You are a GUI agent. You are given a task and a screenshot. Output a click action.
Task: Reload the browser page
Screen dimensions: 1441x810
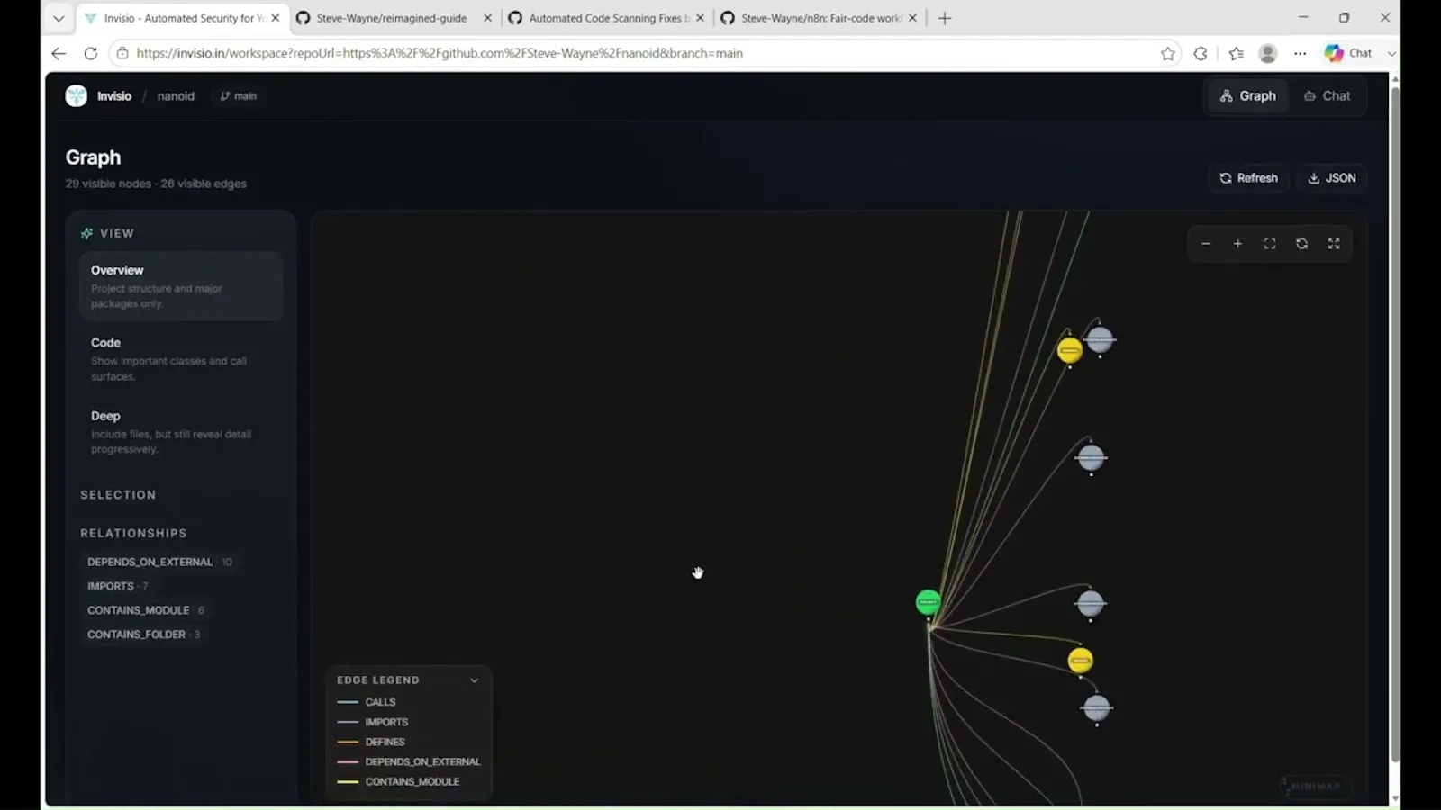(x=90, y=53)
